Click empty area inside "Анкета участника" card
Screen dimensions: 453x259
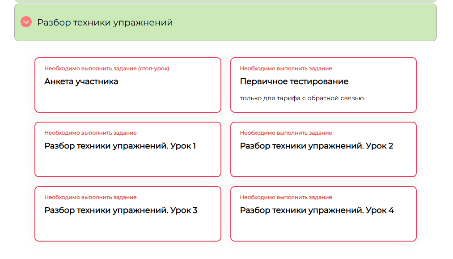click(x=128, y=100)
